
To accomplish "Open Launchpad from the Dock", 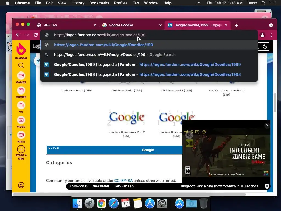I will pyautogui.click(x=89, y=204).
